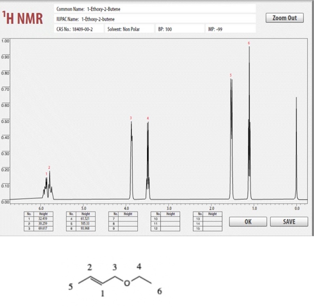Click empty height cell for peak 10
Image resolution: width=314 pixels, height=308 pixels.
[x=170, y=219]
